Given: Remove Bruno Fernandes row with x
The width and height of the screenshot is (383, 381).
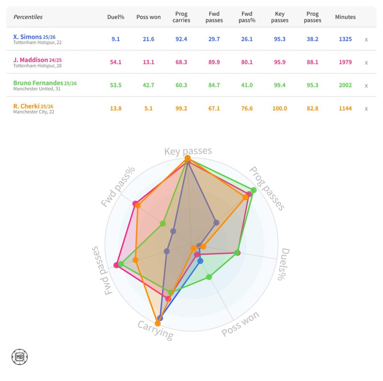Looking at the screenshot, I should (366, 86).
